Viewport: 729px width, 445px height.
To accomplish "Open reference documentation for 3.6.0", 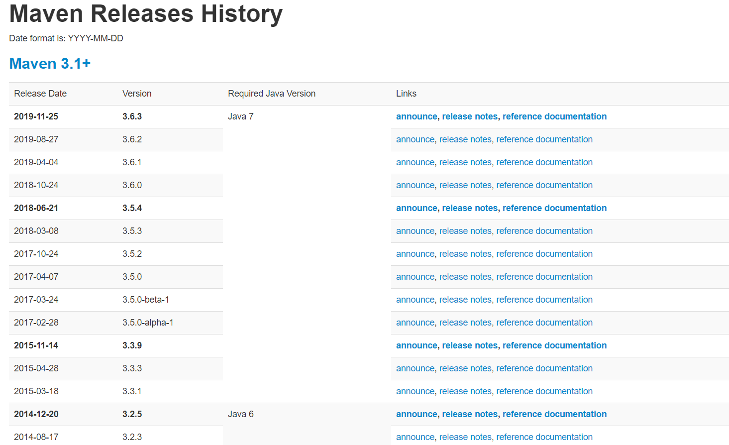I will point(544,185).
